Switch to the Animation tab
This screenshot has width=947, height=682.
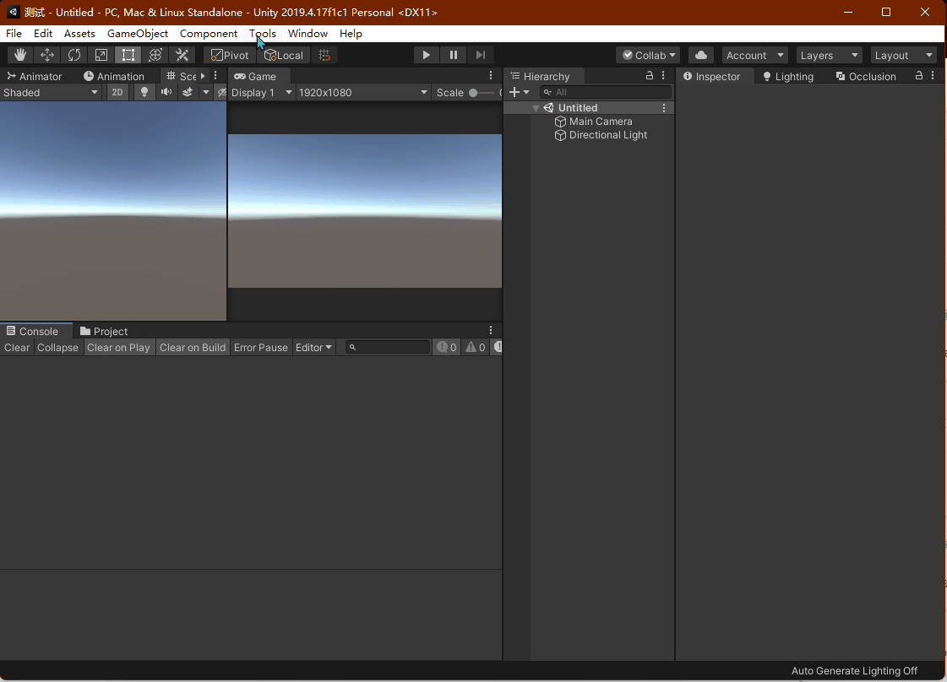point(114,76)
